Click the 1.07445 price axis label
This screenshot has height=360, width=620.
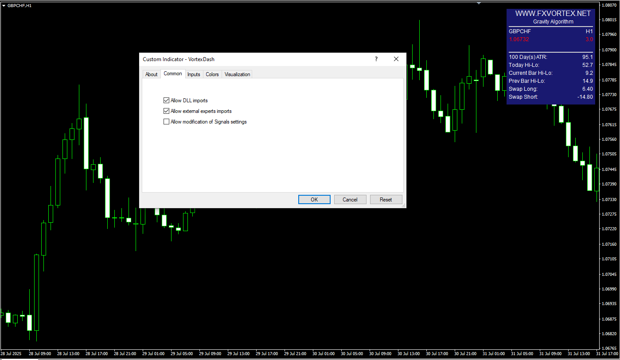point(609,170)
